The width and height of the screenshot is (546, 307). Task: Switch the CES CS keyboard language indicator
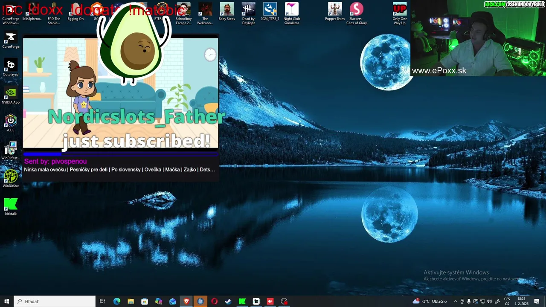[507, 301]
